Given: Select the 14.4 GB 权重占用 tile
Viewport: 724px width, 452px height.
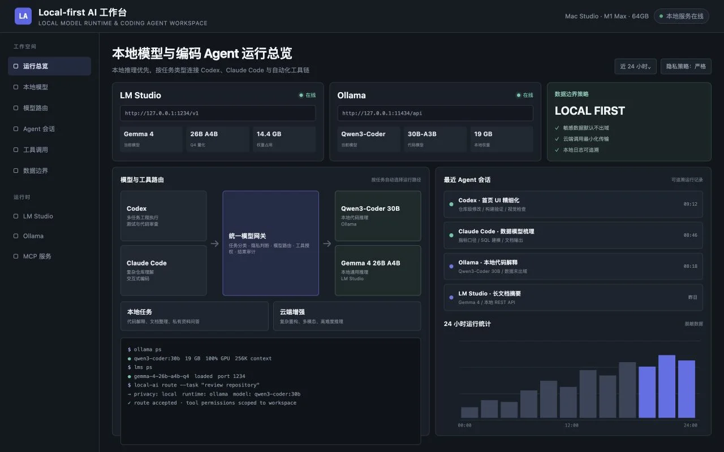Looking at the screenshot, I should click(x=284, y=139).
